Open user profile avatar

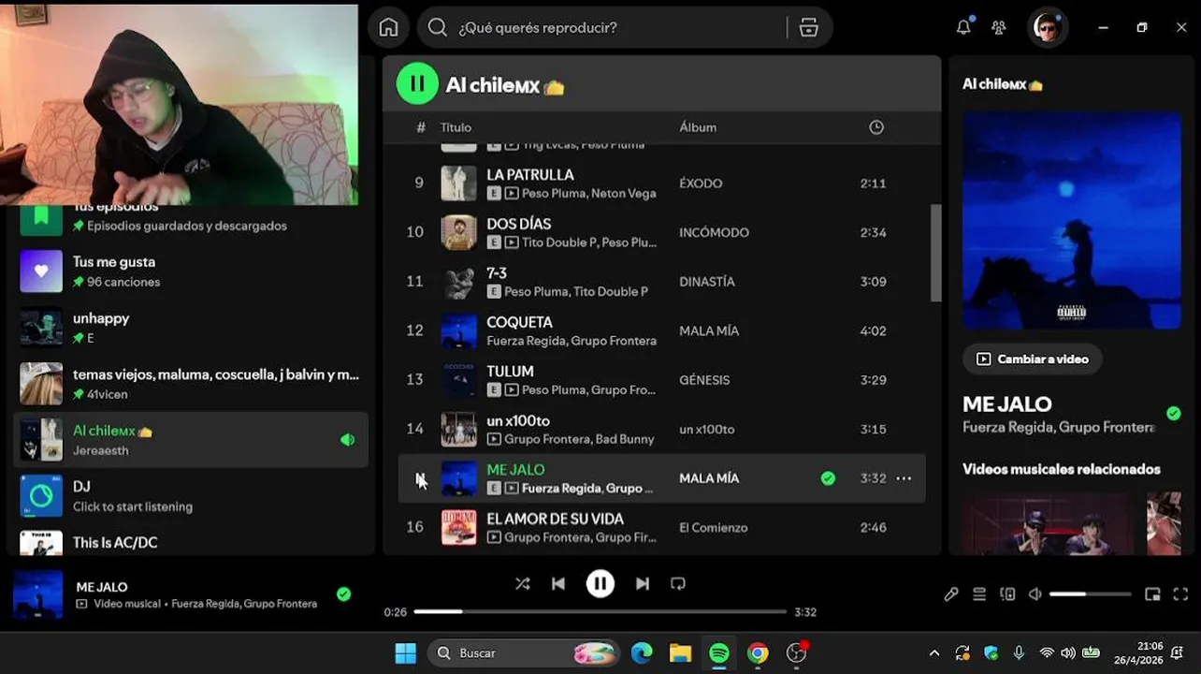tap(1048, 27)
